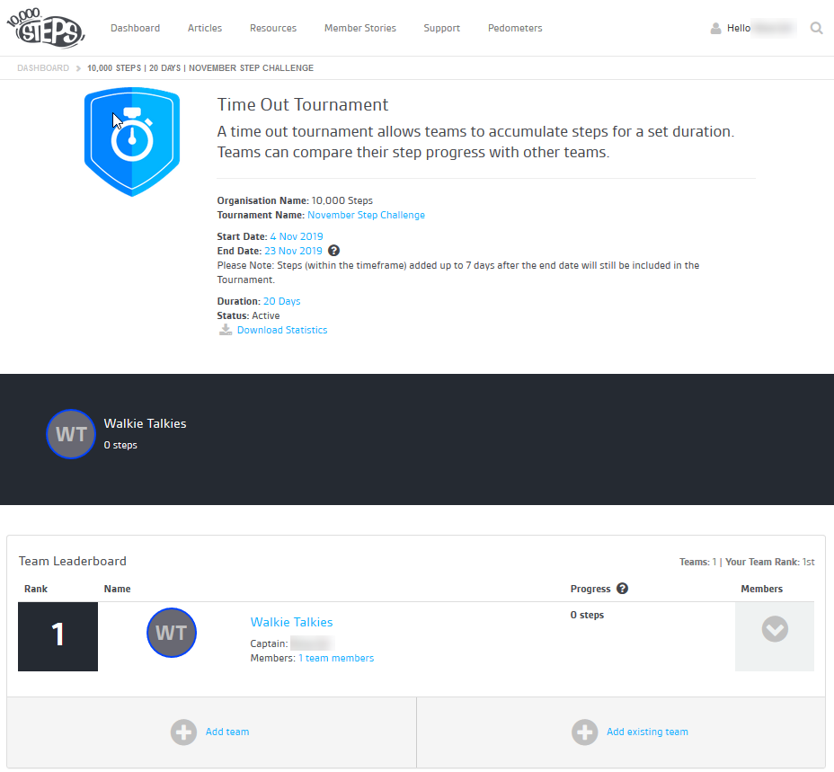Screen dimensions: 834x772
Task: Click the WT avatar in the leaderboard row
Action: click(x=172, y=633)
